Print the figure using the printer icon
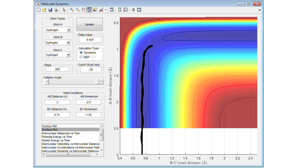The width and height of the screenshot is (292, 168). tap(56, 10)
